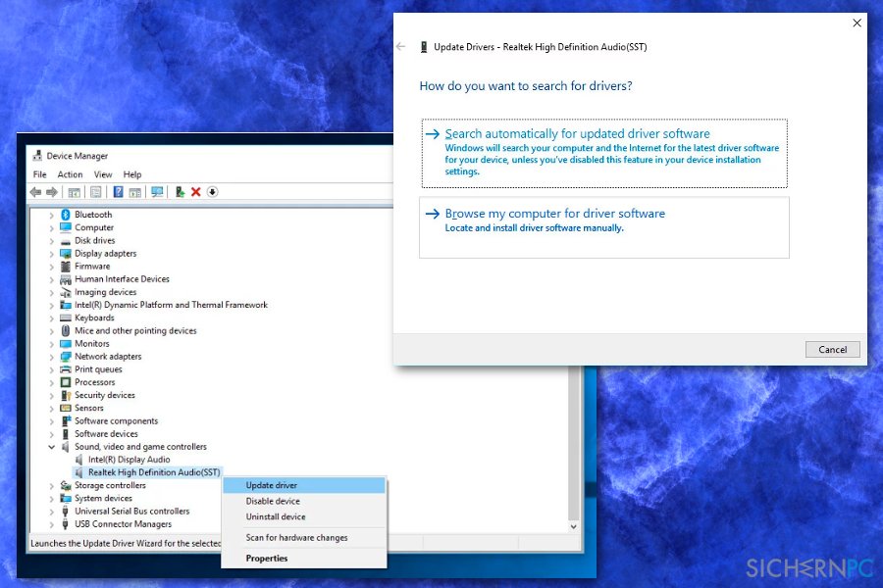883x588 pixels.
Task: Expand the Intel(R) Dynamic Platform chevron
Action: [51, 305]
